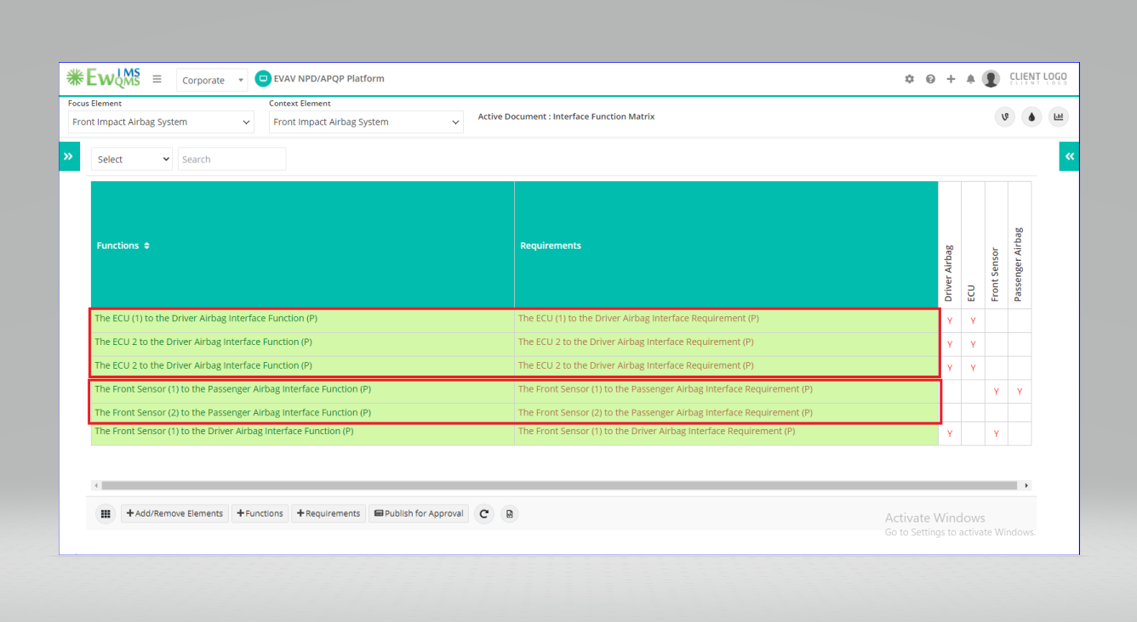The image size is (1137, 622).
Task: Collapse the right side panel arrows
Action: [x=1069, y=156]
